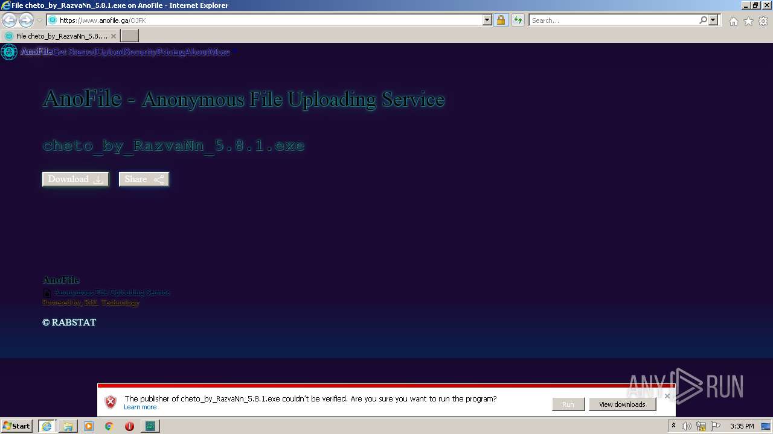Click the magnifier search icon

(703, 20)
